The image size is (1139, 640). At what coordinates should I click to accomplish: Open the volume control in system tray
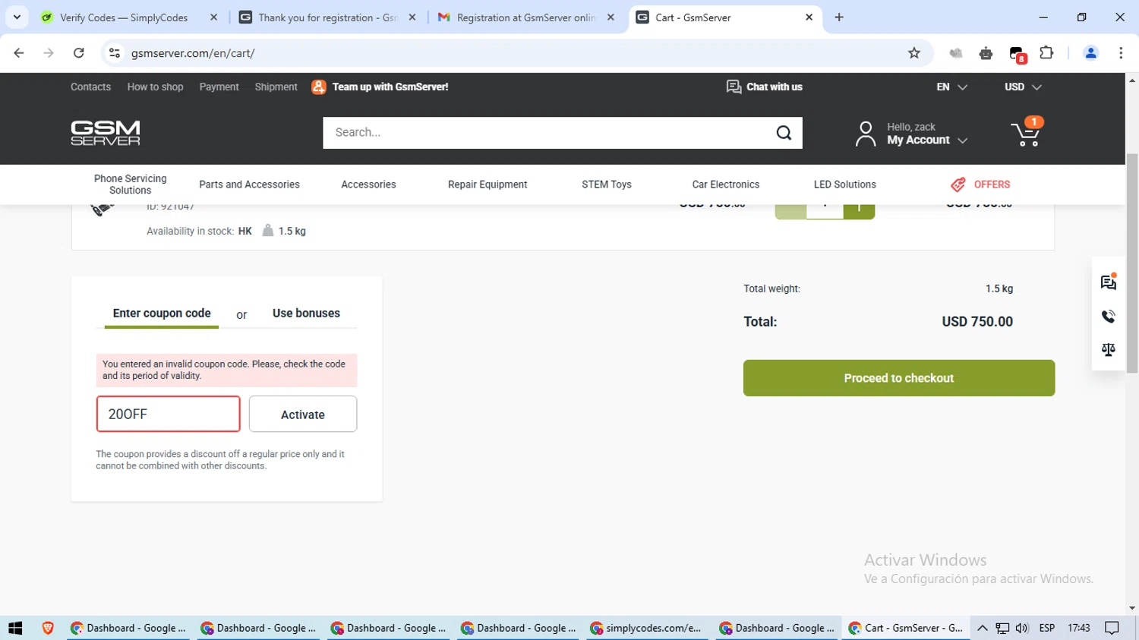point(1022,628)
